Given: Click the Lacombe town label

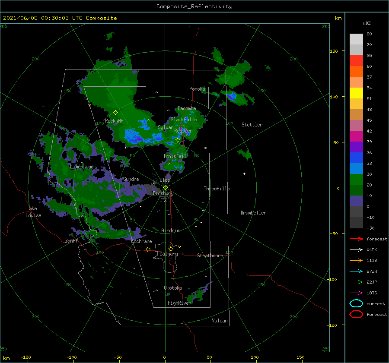Looking at the screenshot, I should click(x=187, y=108).
